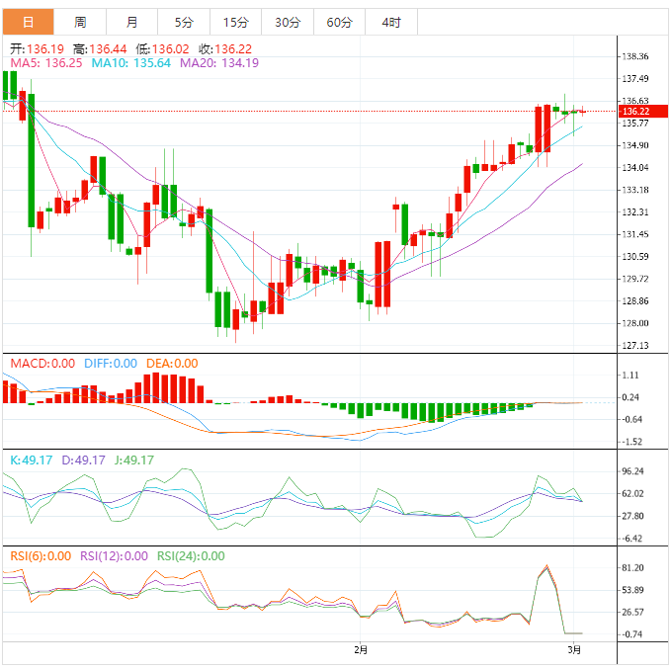672x670 pixels.
Task: Select the 周 (weekly) timeframe tab
Action: [x=80, y=22]
